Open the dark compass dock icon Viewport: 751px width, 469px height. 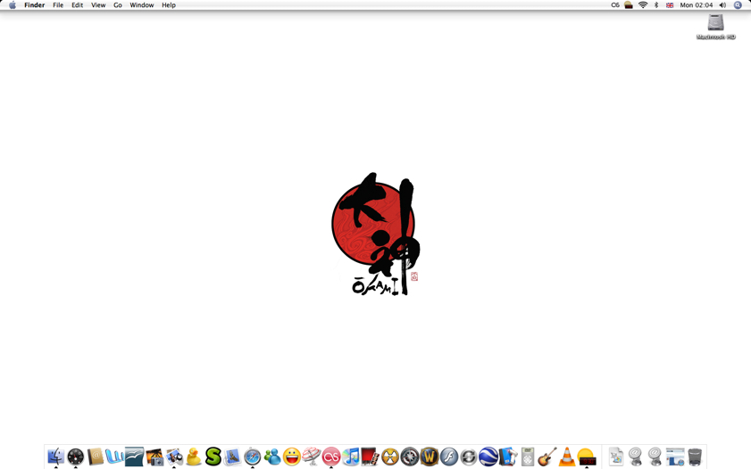410,457
